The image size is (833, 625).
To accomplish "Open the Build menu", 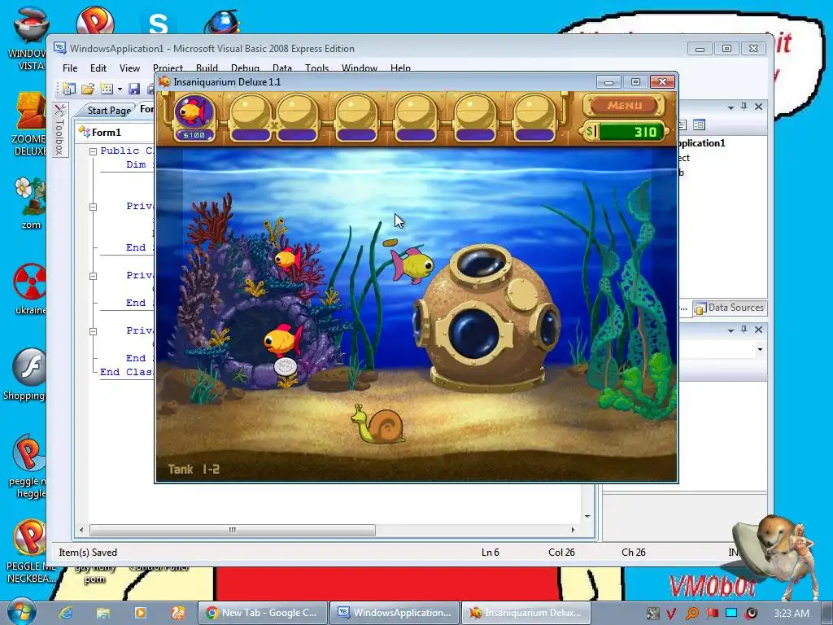I will pyautogui.click(x=207, y=68).
